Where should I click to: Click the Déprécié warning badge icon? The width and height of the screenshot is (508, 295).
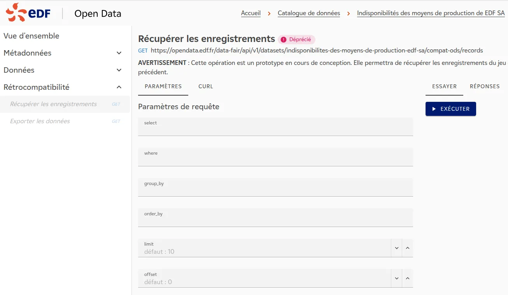[x=283, y=40]
